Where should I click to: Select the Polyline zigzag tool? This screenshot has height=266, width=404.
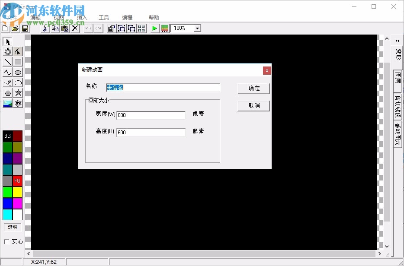pyautogui.click(x=8, y=72)
